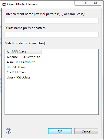Confirm selection with the OK button

60,131
